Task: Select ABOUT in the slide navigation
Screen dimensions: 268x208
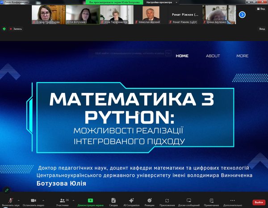Action: tap(213, 56)
